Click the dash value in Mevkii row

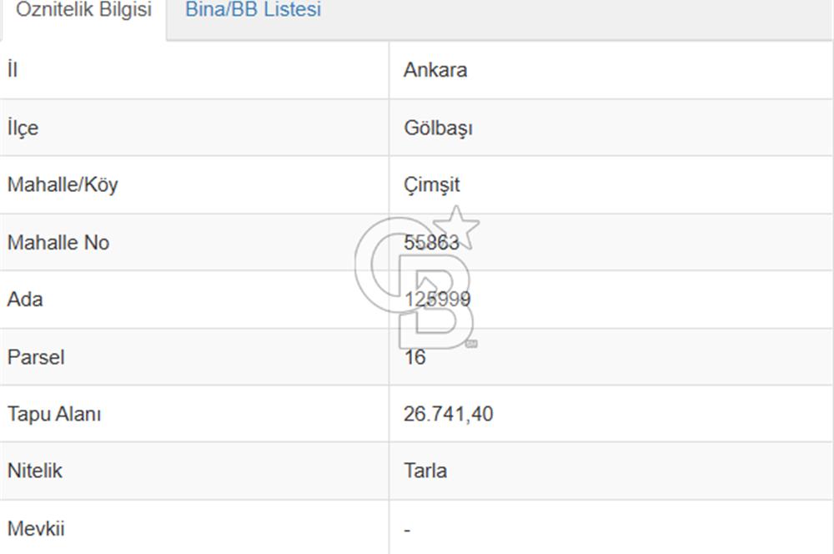pos(407,530)
